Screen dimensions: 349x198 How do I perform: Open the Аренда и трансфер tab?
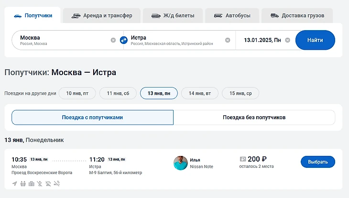click(101, 15)
